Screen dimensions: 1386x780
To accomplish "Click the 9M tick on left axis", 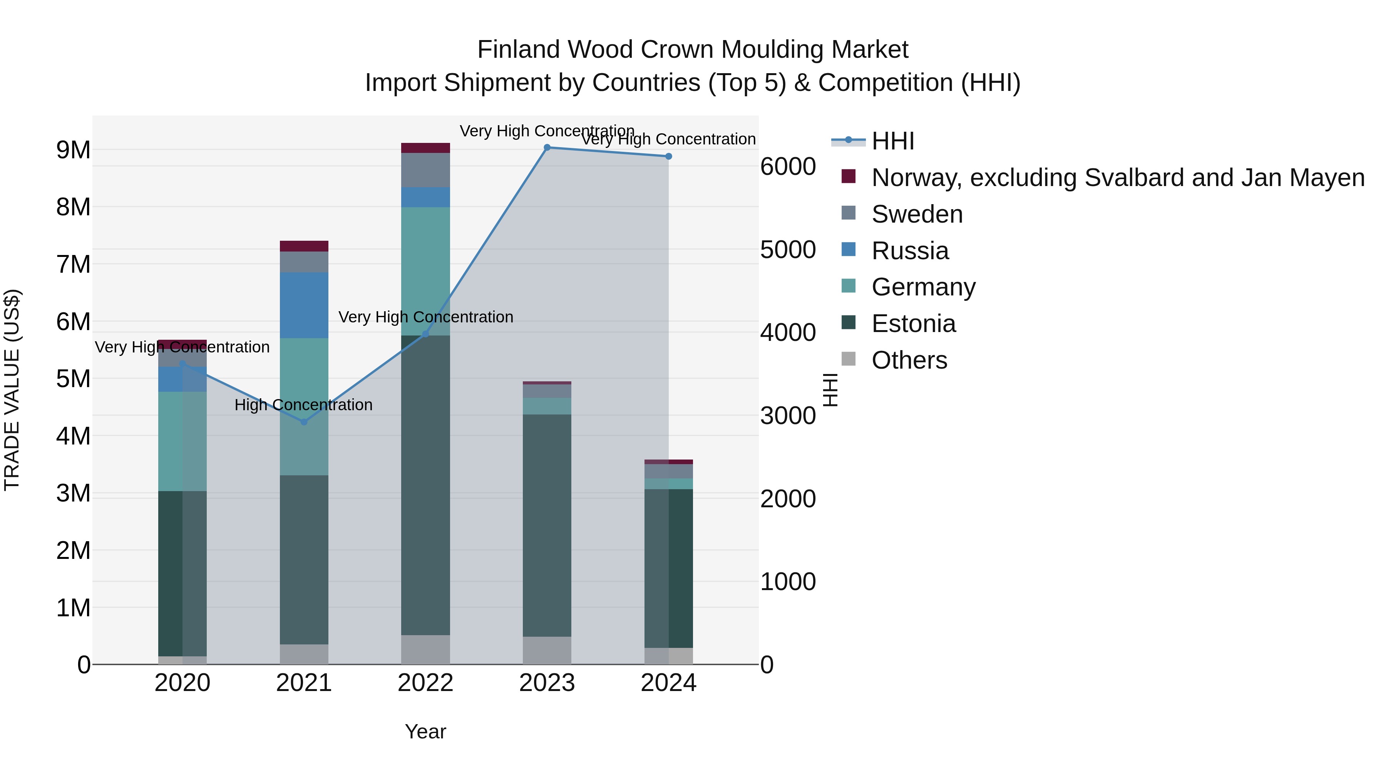I will pyautogui.click(x=74, y=150).
